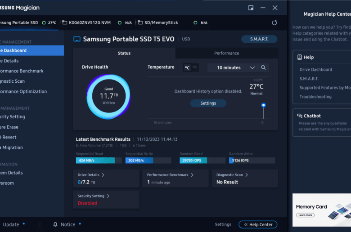Open the Chatbot panel heading
The height and width of the screenshot is (232, 351).
click(312, 116)
